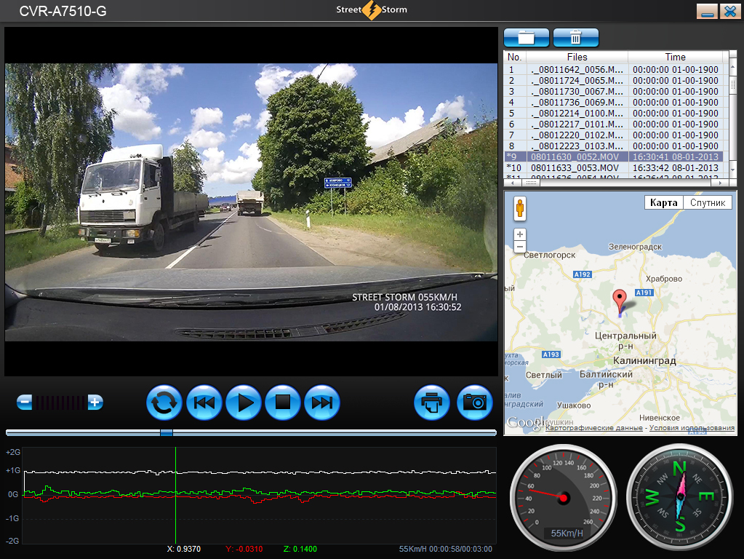Viewport: 744px width, 559px height.
Task: Select file 08011633_0053.MOV row
Action: pyautogui.click(x=614, y=167)
